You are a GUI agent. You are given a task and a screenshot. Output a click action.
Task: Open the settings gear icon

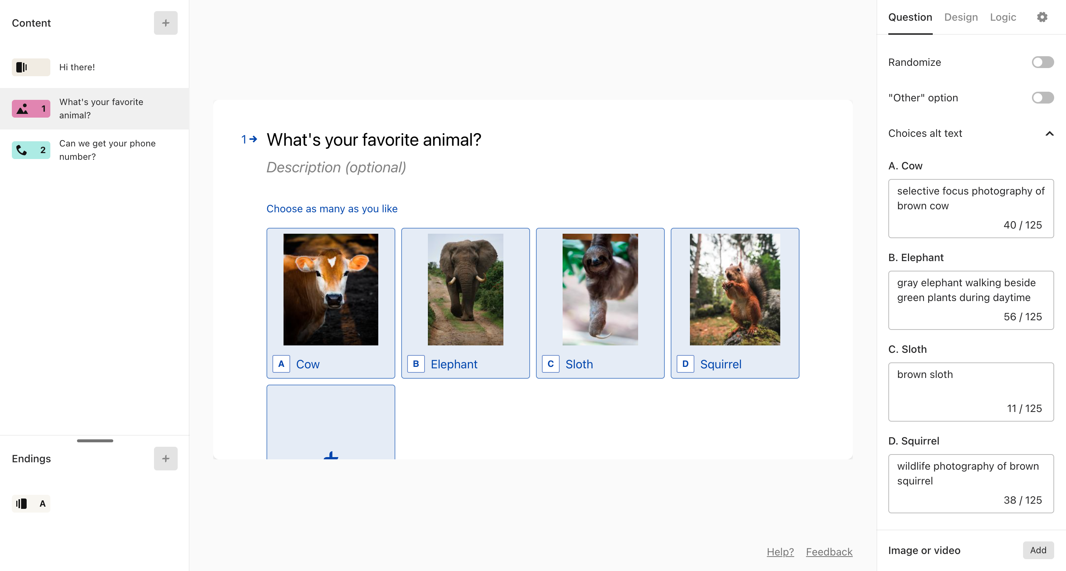pyautogui.click(x=1042, y=17)
